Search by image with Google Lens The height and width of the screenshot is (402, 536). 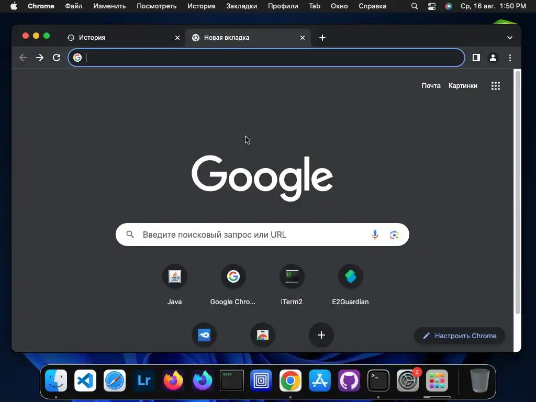pyautogui.click(x=394, y=235)
